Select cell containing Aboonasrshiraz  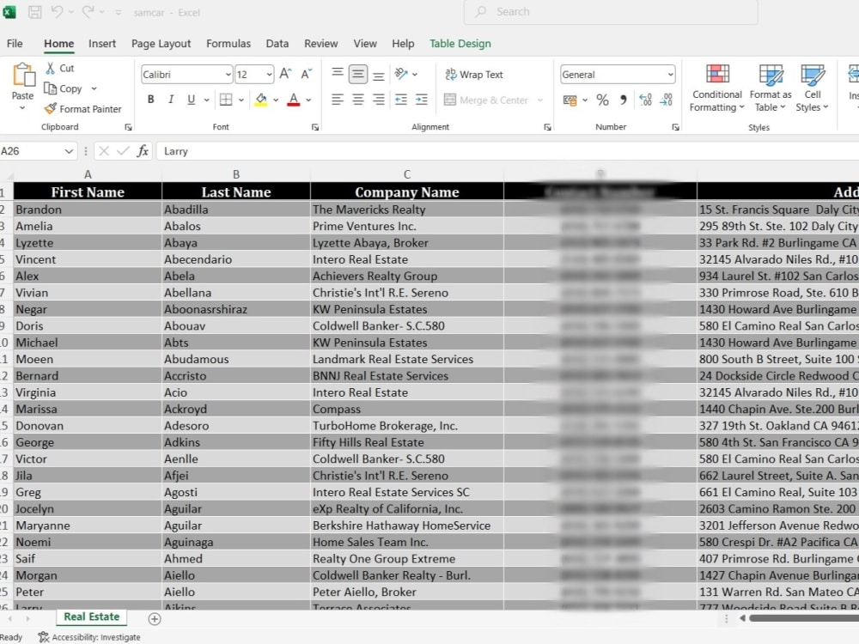pyautogui.click(x=236, y=309)
